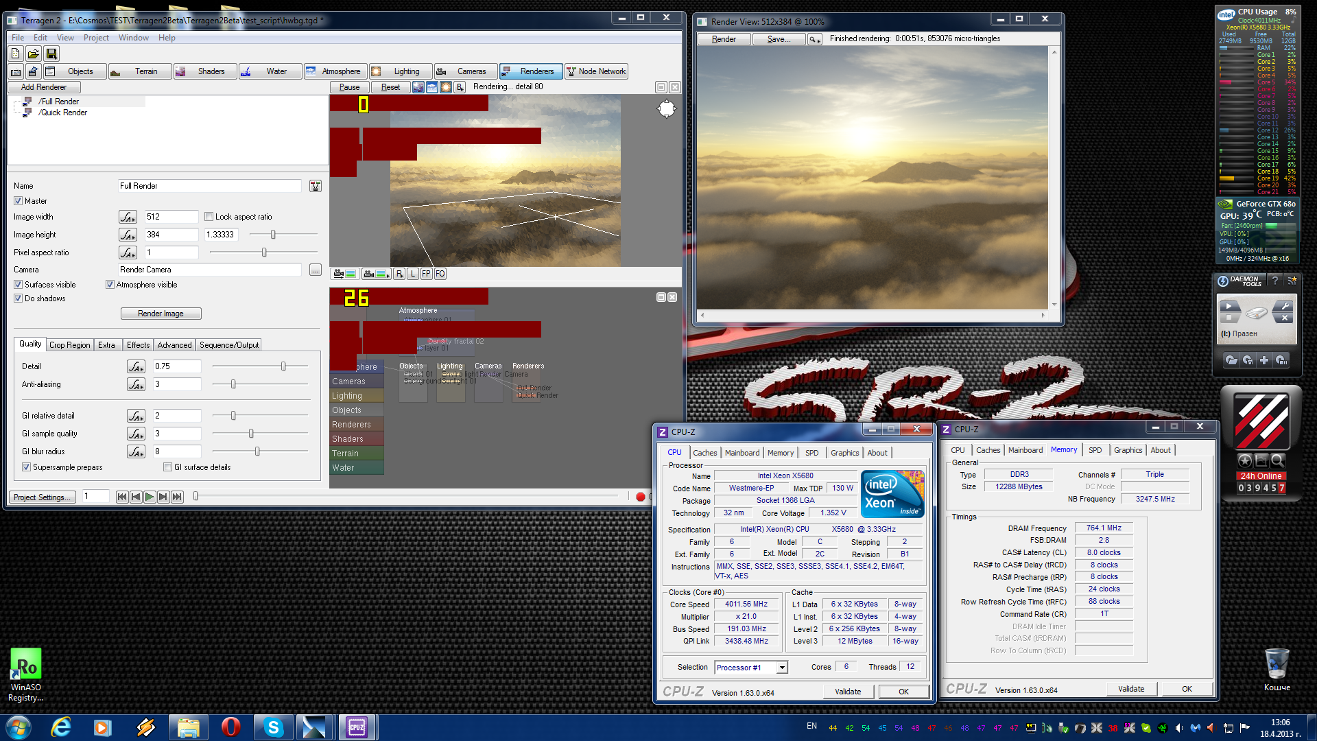Screen dimensions: 1317x741
Task: Toggle the Master checkbox
Action: point(18,201)
